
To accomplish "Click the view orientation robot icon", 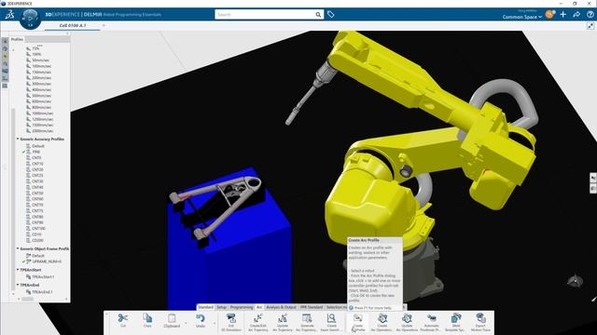I will (x=575, y=281).
